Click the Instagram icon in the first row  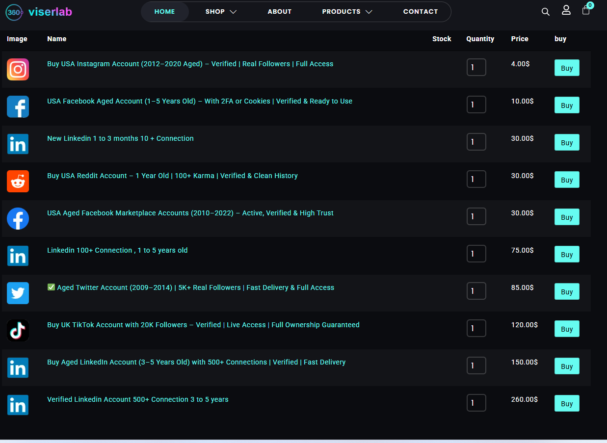point(18,69)
